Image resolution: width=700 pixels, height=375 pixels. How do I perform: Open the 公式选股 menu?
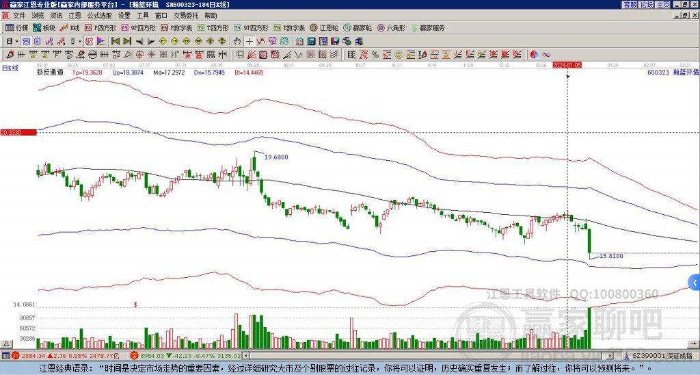(x=100, y=16)
